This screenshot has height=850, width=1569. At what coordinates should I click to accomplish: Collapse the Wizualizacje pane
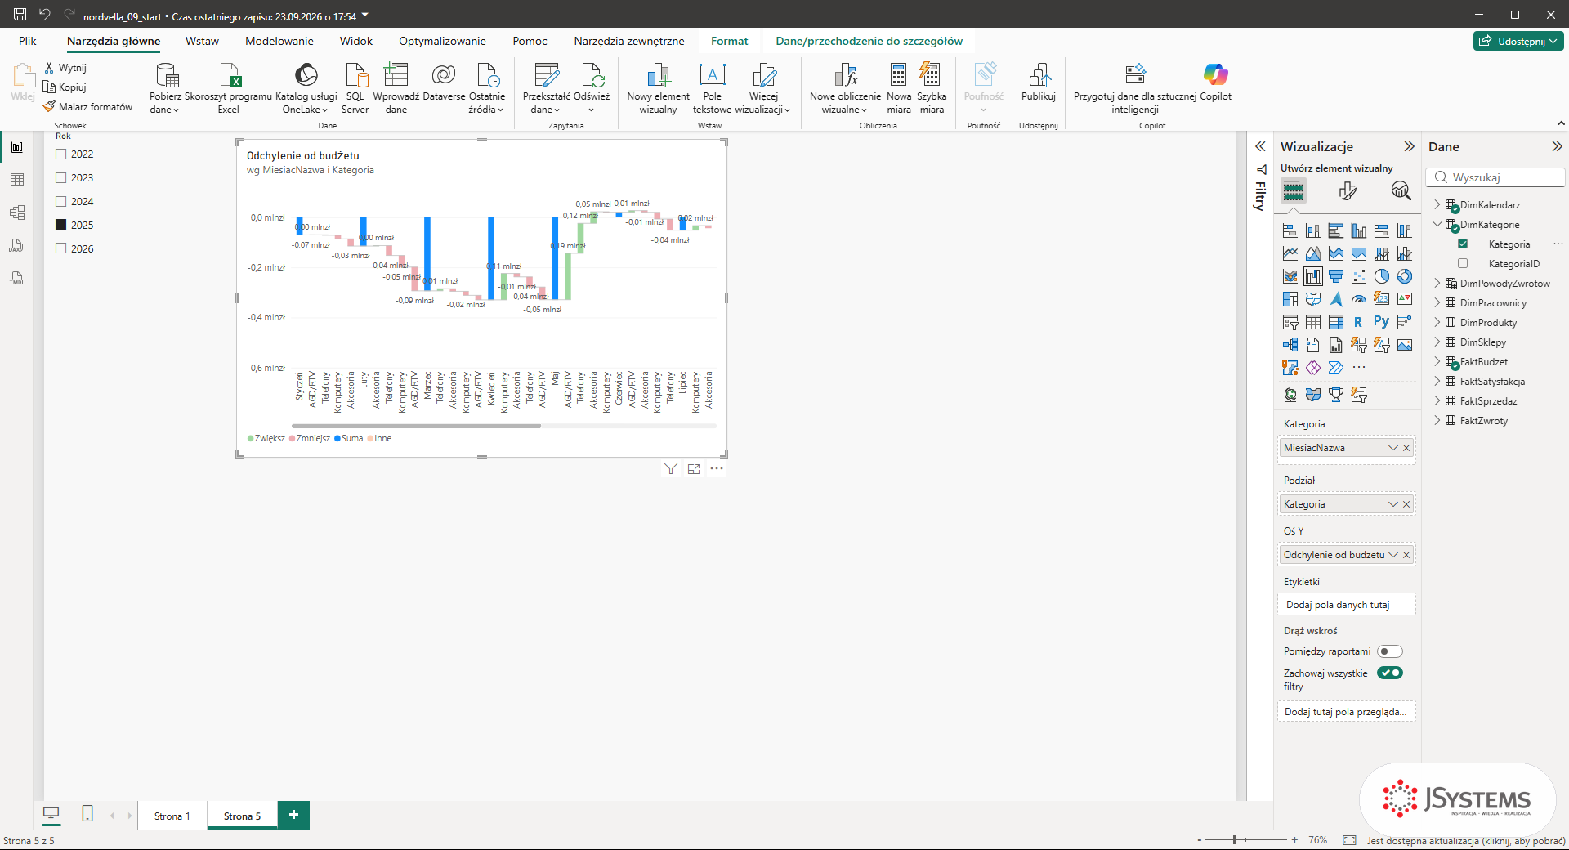[x=1409, y=146]
